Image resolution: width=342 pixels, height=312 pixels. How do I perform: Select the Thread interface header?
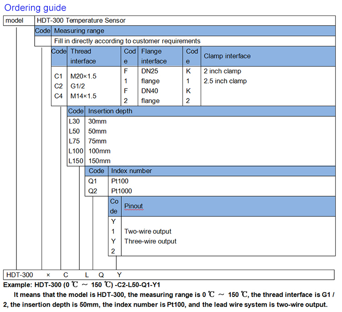94,56
